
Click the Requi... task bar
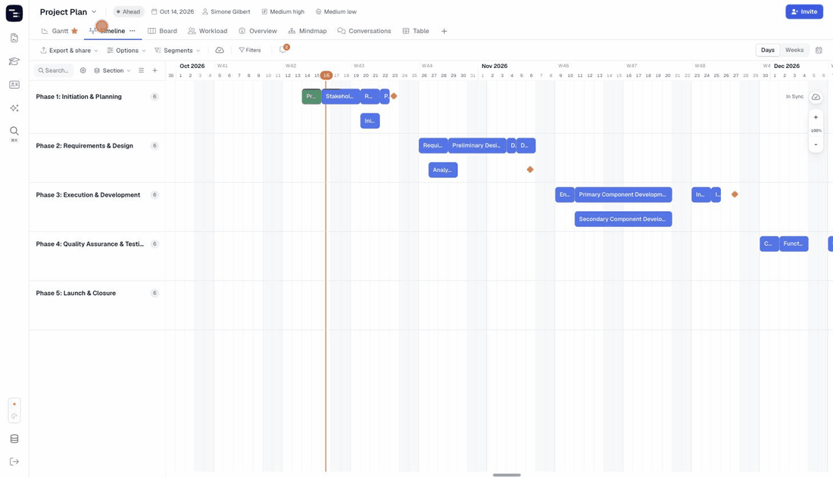pos(433,145)
